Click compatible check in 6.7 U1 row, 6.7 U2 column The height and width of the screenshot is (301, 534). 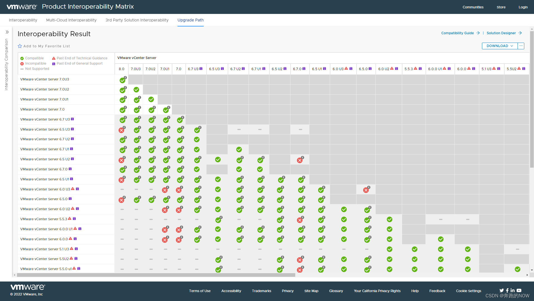[239, 150]
